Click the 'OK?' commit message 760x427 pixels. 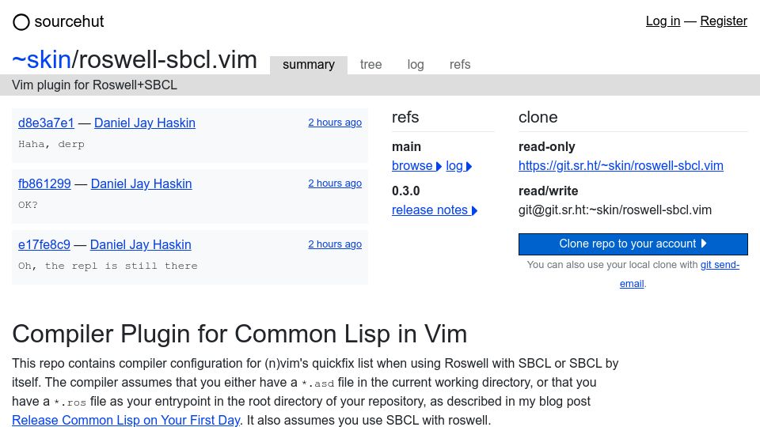[28, 206]
